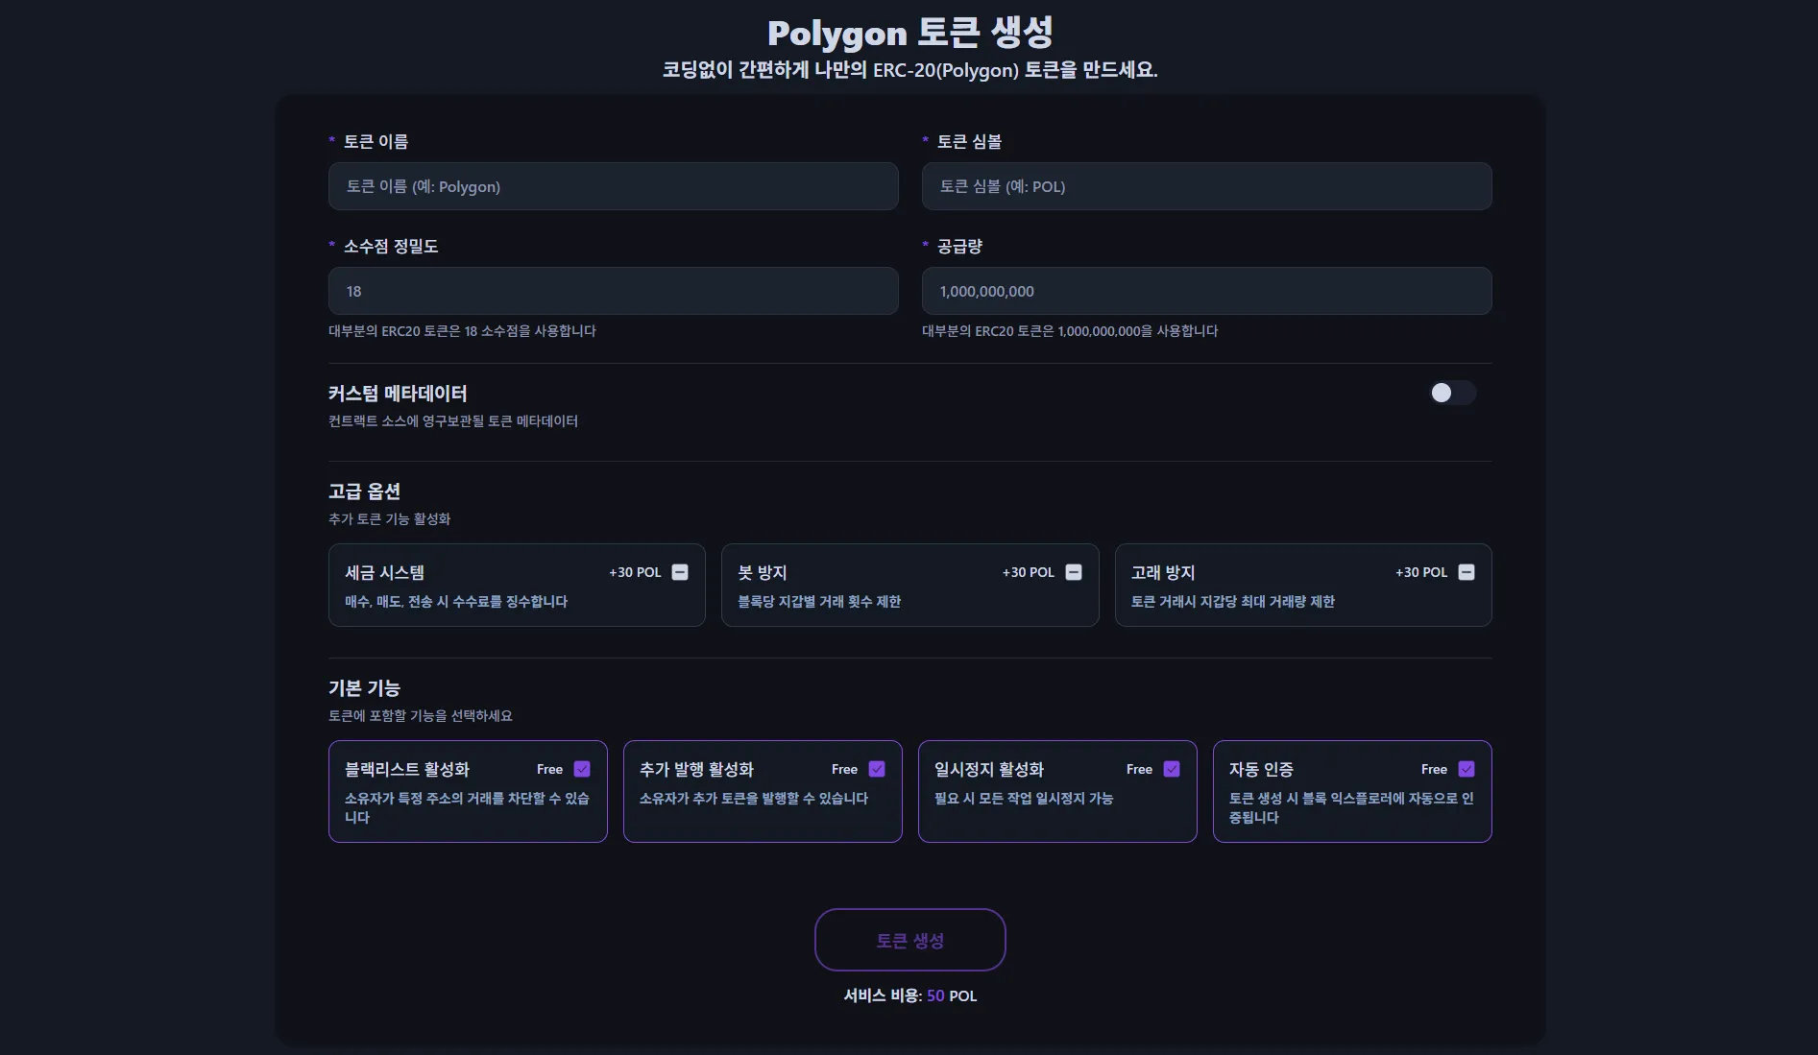Viewport: 1818px width, 1055px height.
Task: Click the 고래 방지 card description text
Action: [1232, 602]
